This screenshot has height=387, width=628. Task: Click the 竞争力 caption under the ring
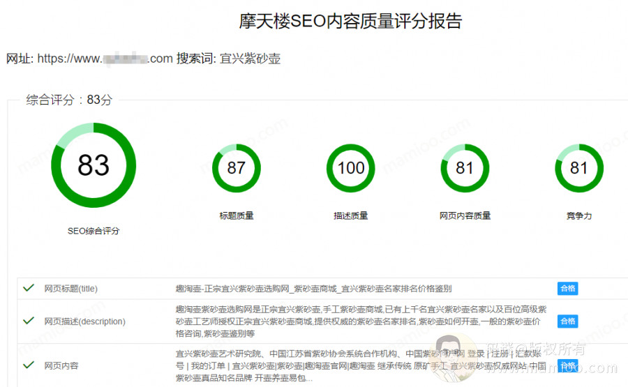point(578,216)
